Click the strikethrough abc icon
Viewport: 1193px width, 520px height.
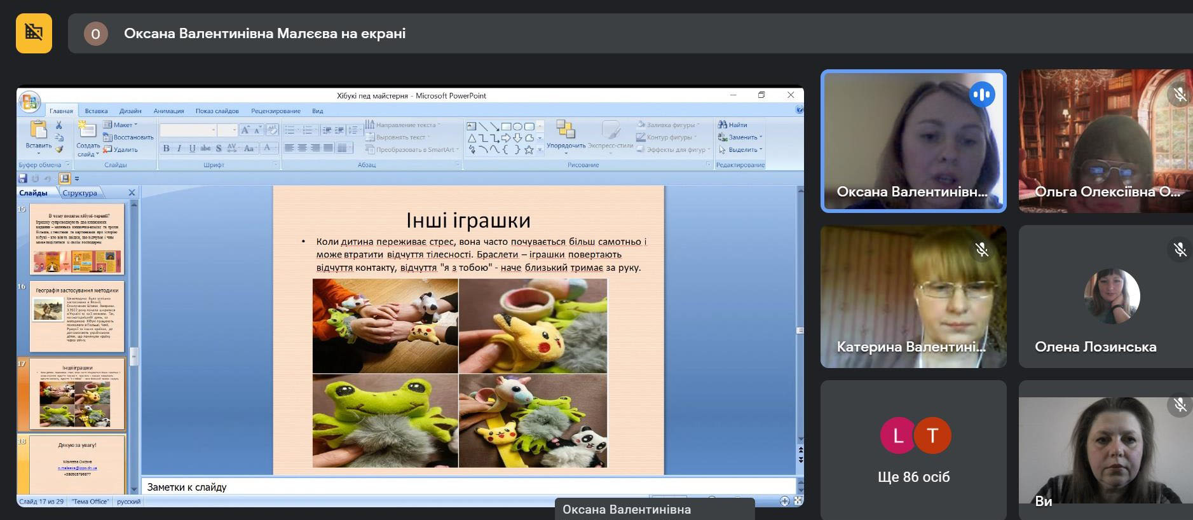(x=205, y=148)
